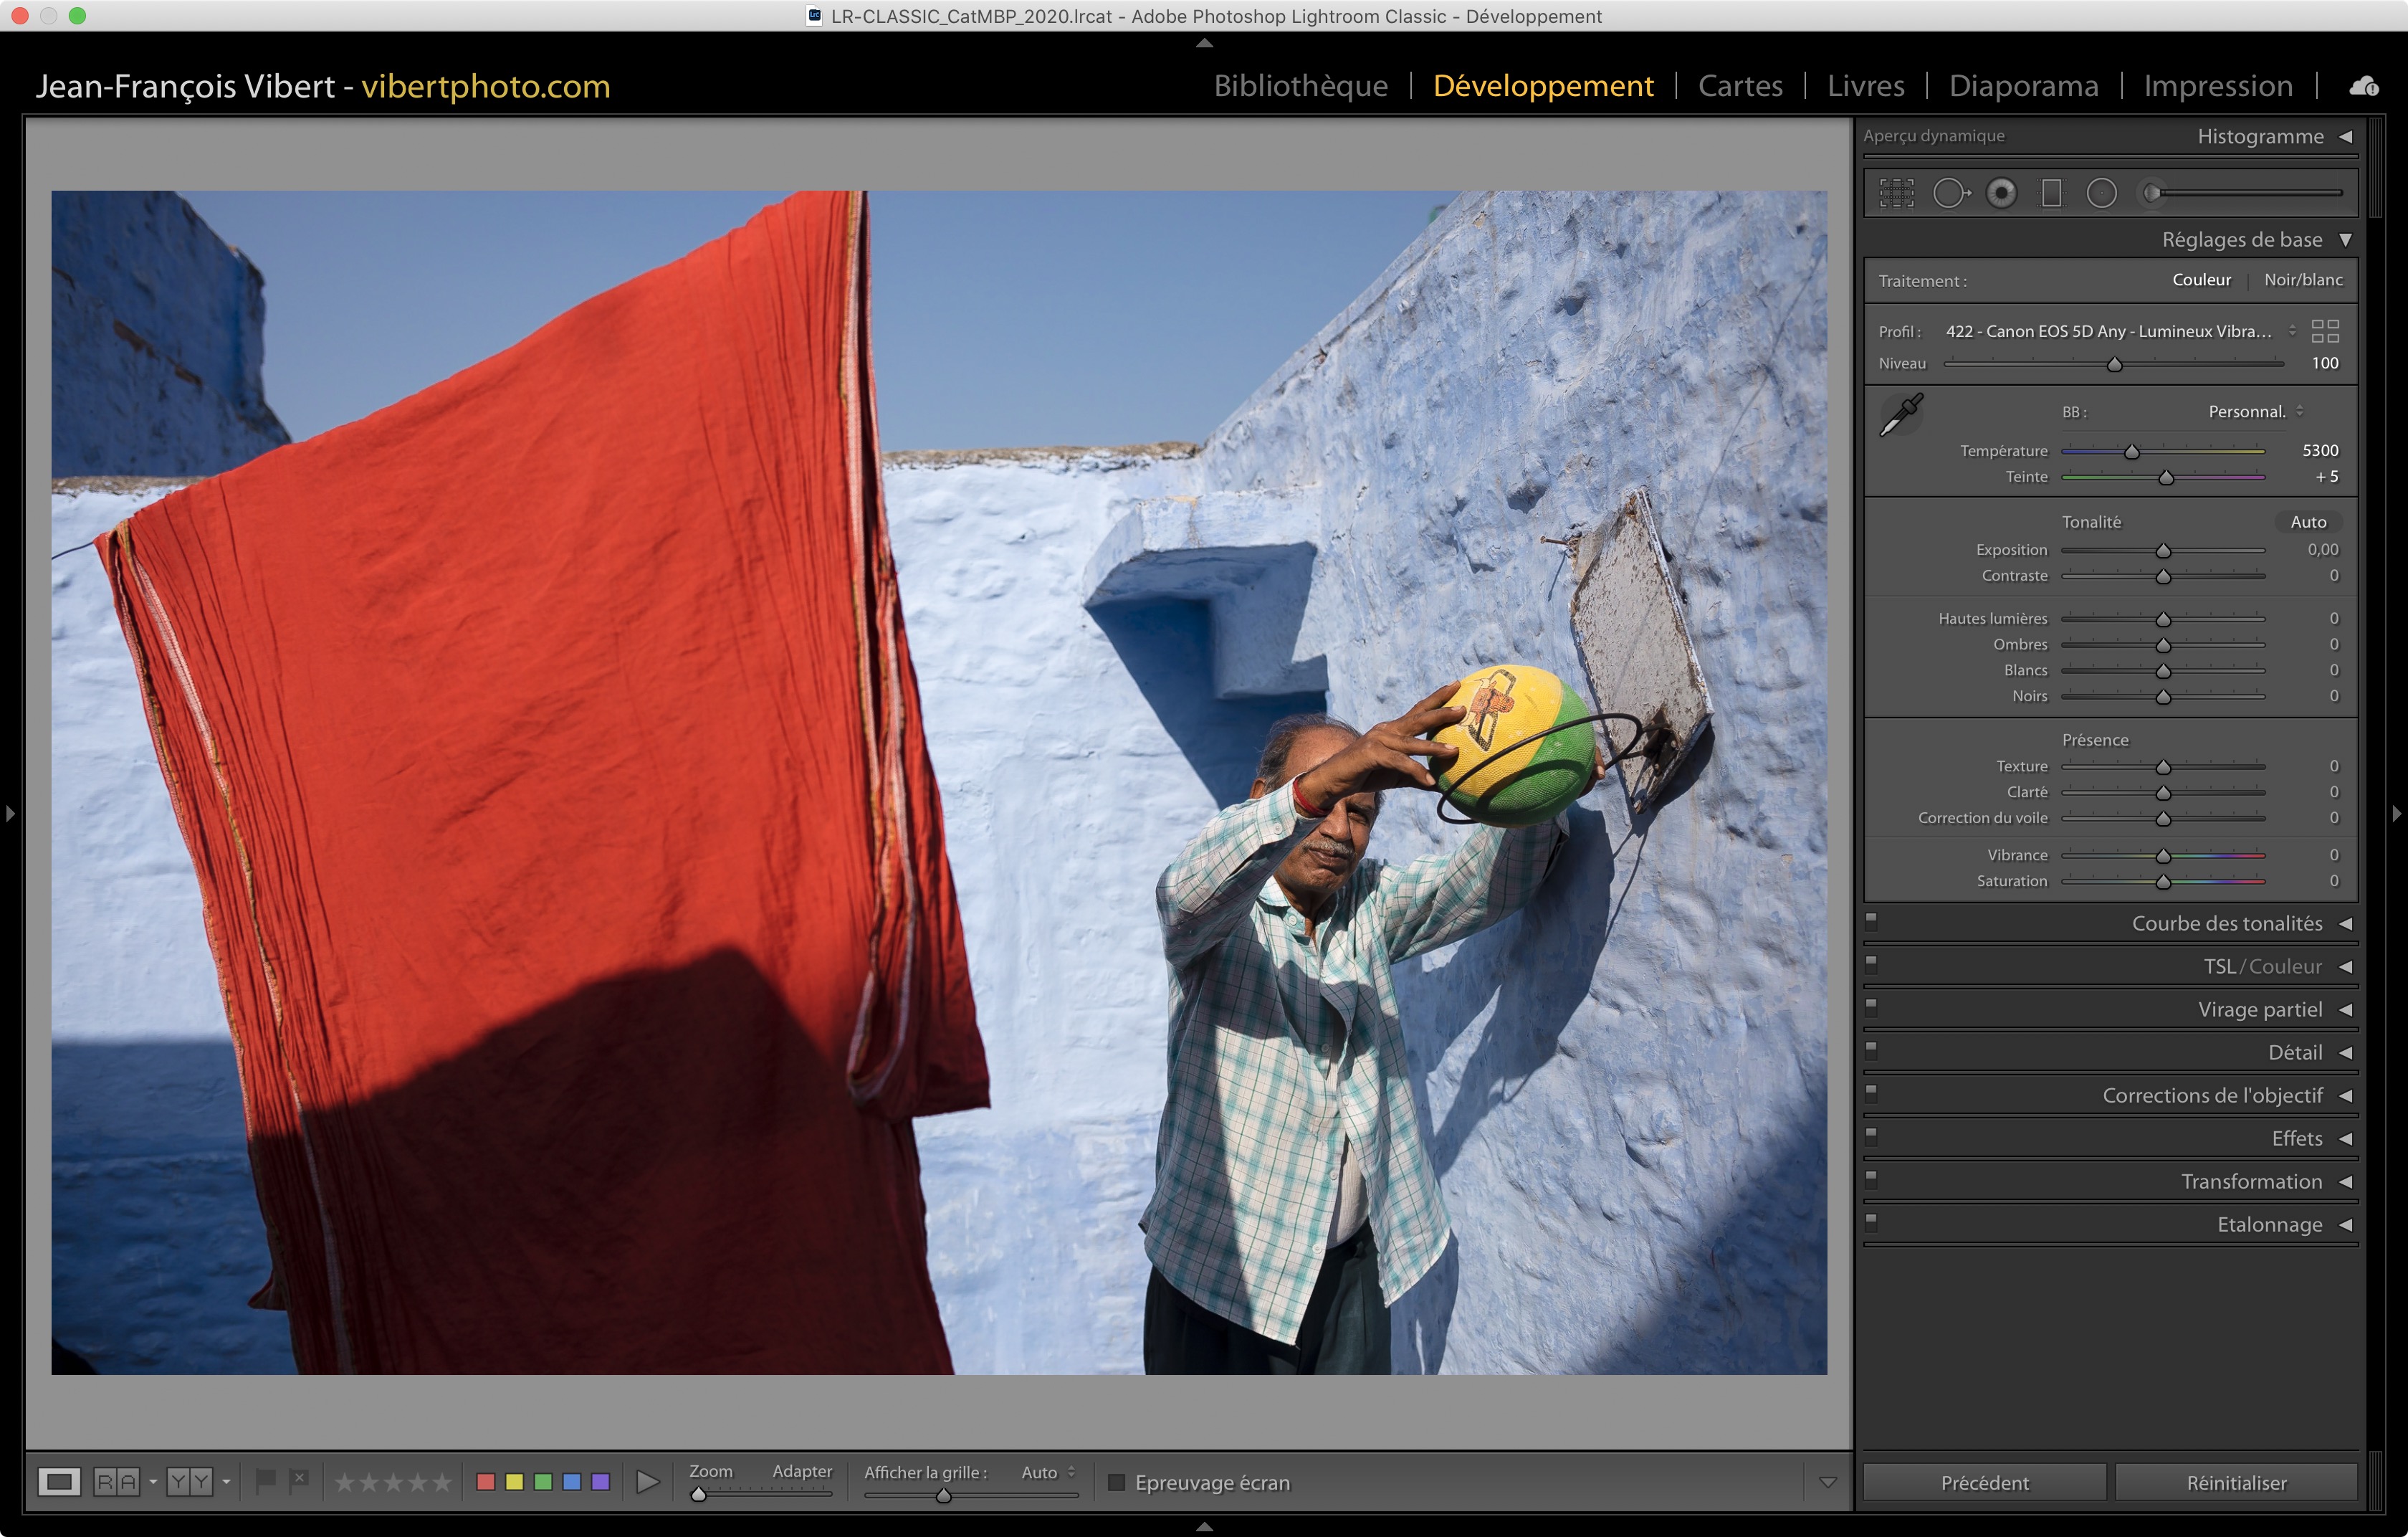Viewport: 2408px width, 1537px height.
Task: Open the Impression module
Action: pyautogui.click(x=2217, y=86)
